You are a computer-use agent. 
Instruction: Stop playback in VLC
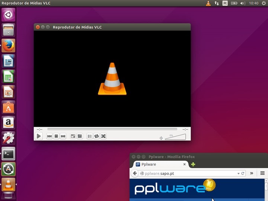(x=56, y=136)
